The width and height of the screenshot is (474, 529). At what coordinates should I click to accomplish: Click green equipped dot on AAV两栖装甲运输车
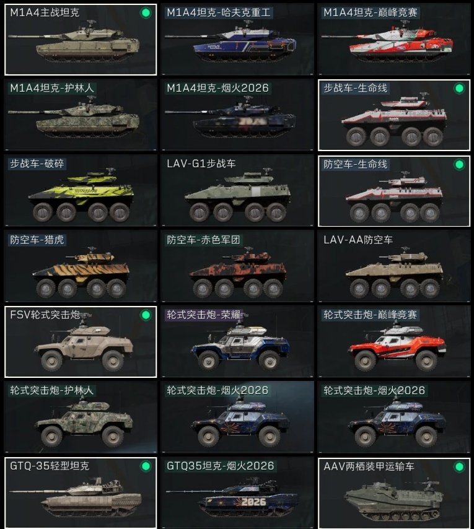459,467
